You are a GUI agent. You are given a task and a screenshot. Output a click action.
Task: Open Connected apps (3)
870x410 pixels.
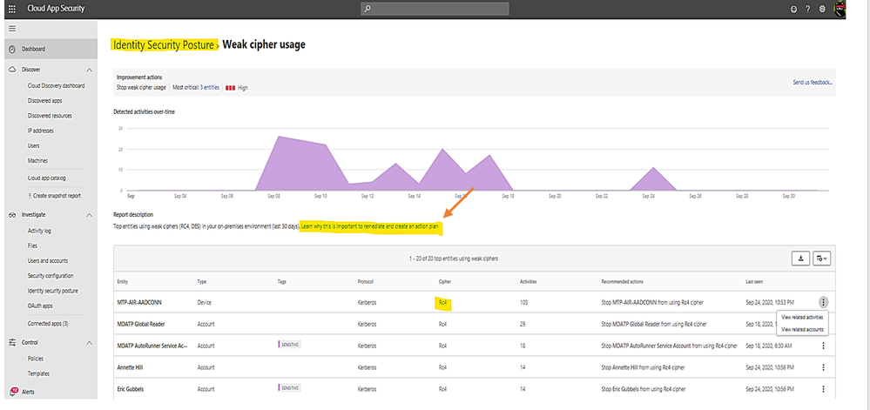click(x=48, y=324)
